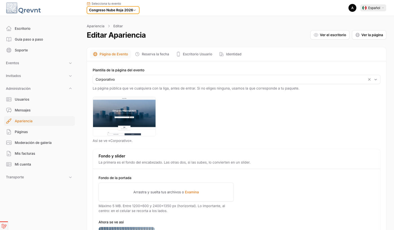This screenshot has height=230, width=394.
Task: Open the Español language dropdown
Action: pos(373,8)
